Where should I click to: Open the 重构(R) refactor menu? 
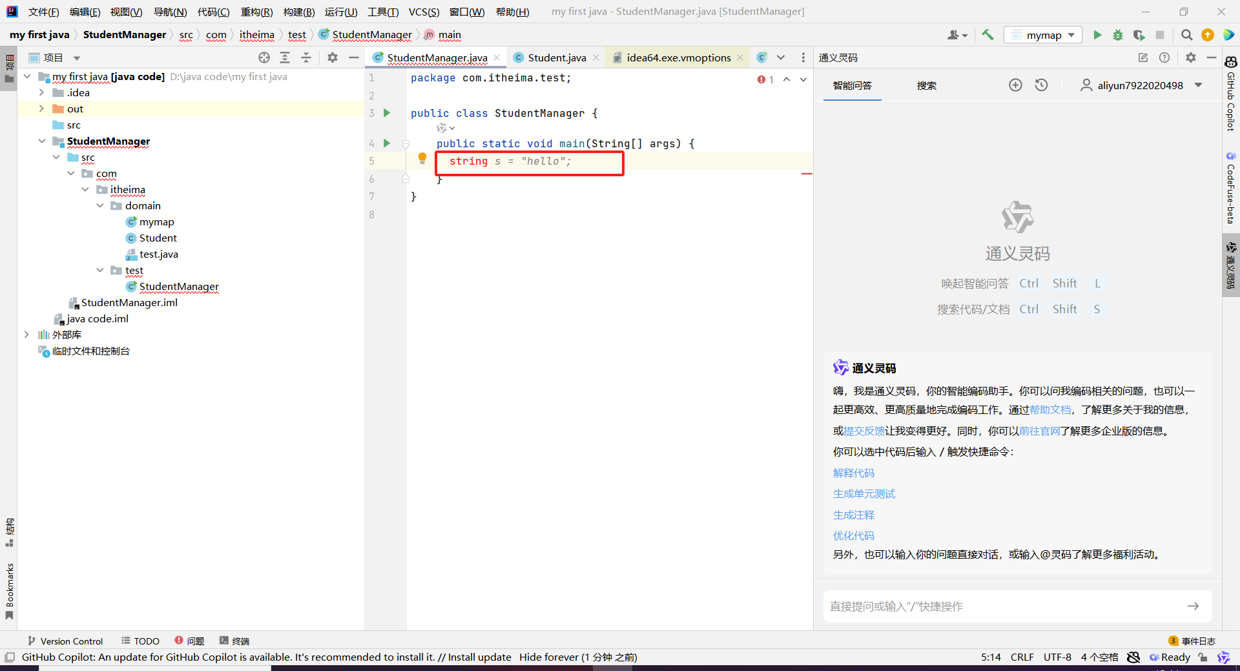(x=256, y=12)
